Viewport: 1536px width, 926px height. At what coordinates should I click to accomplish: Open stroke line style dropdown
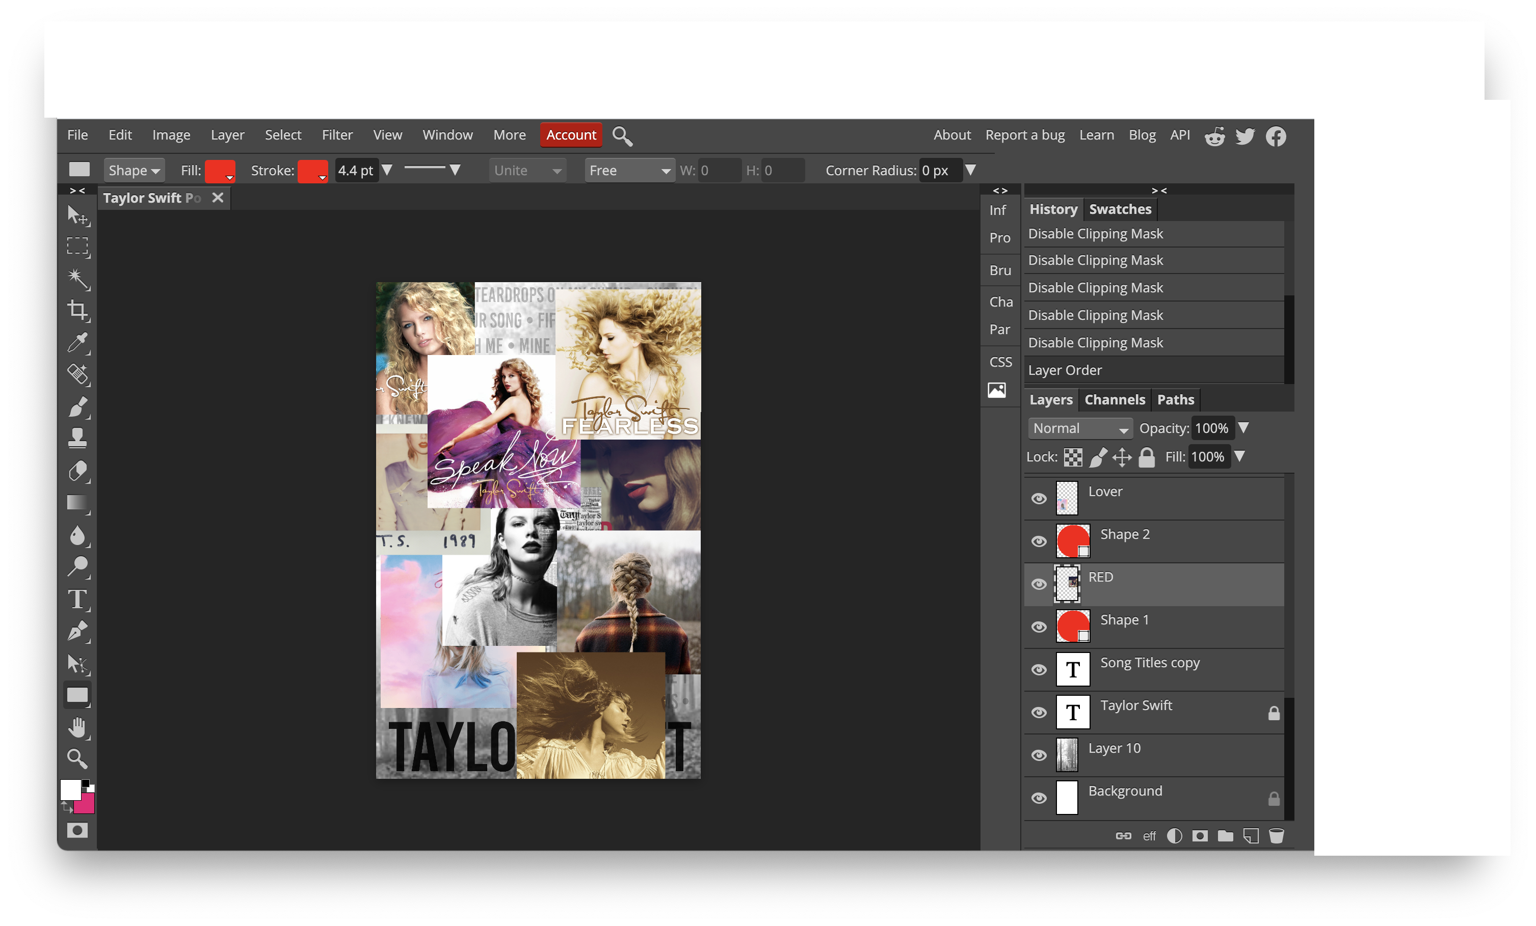[x=455, y=170]
